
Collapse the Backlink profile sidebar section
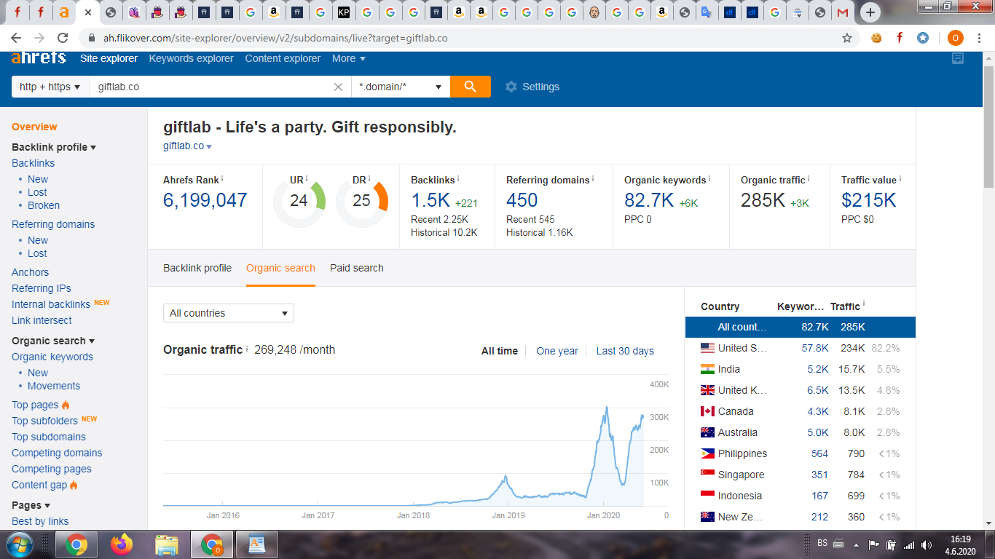tap(54, 147)
